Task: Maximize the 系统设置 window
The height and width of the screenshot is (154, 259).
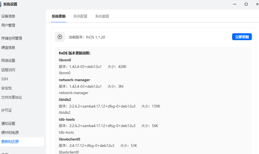Action: click(246, 4)
